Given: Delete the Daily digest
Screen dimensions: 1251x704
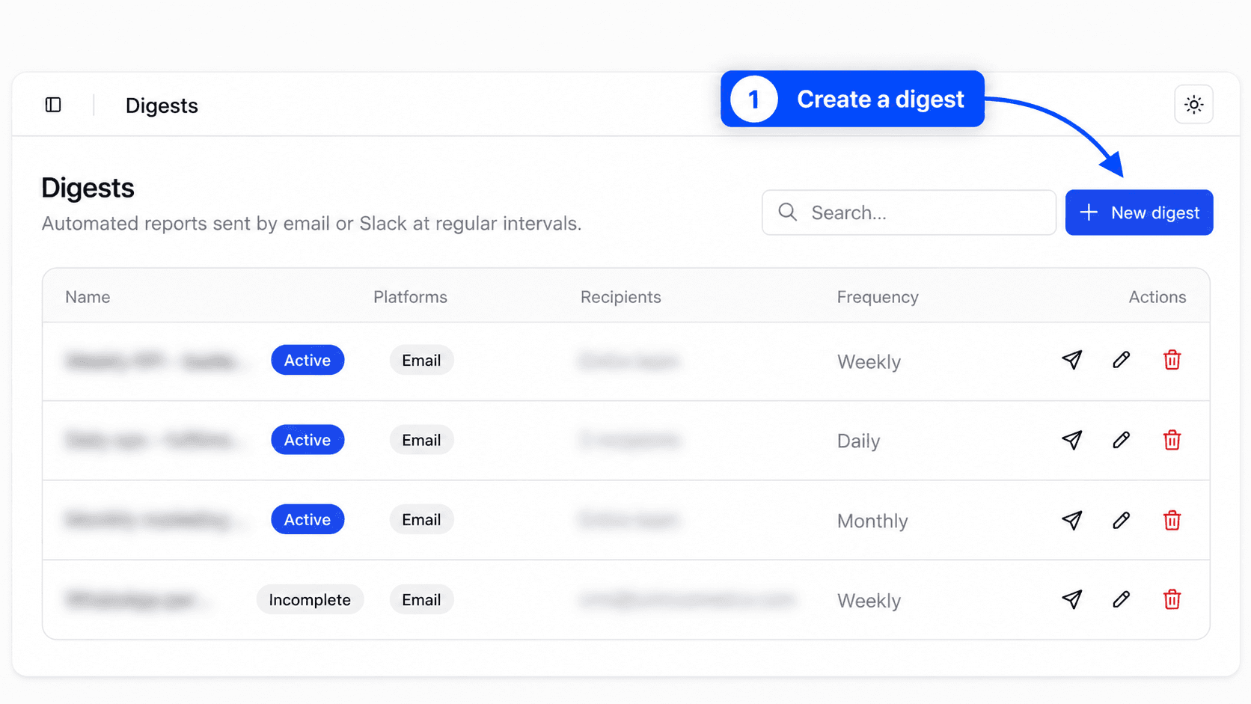Looking at the screenshot, I should (1172, 440).
